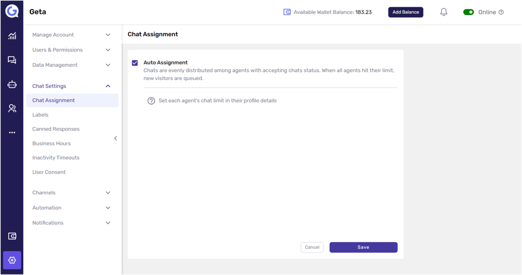This screenshot has height=275, width=522.
Task: Collapse the settings side panel arrow
Action: click(116, 138)
